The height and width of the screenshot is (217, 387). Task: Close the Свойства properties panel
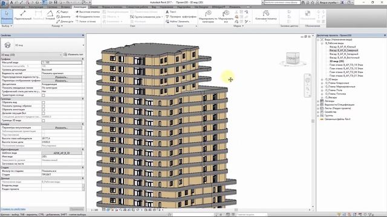[83, 36]
